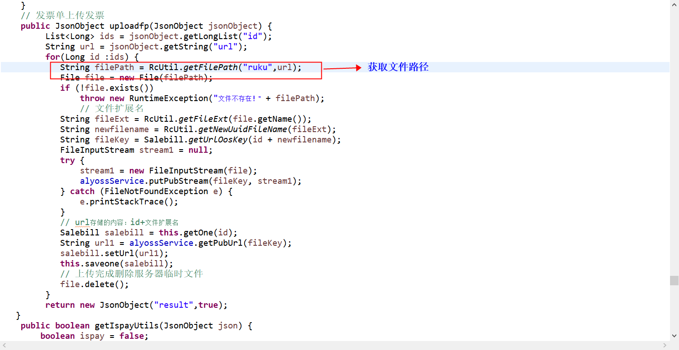Screen dimensions: 679x350
Task: Click the file.delete() line
Action: [95, 284]
